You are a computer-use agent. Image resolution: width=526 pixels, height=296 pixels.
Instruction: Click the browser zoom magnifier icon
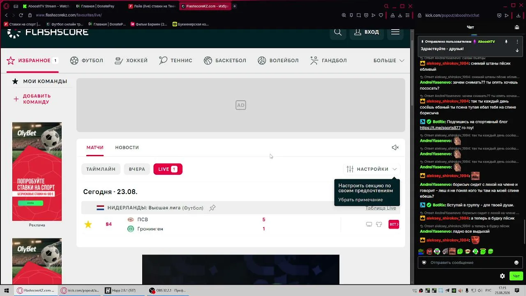tap(344, 15)
